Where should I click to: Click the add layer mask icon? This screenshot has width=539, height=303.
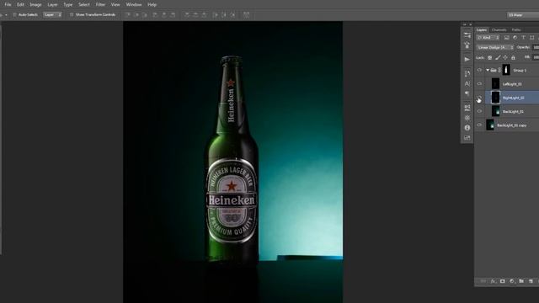click(503, 281)
